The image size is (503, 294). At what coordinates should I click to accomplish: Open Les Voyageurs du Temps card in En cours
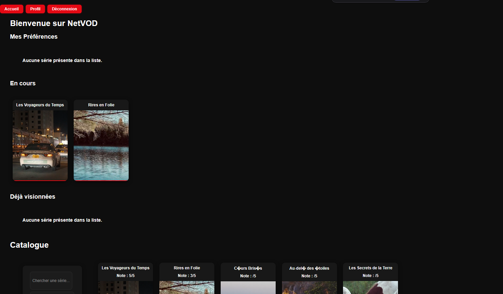click(x=40, y=140)
